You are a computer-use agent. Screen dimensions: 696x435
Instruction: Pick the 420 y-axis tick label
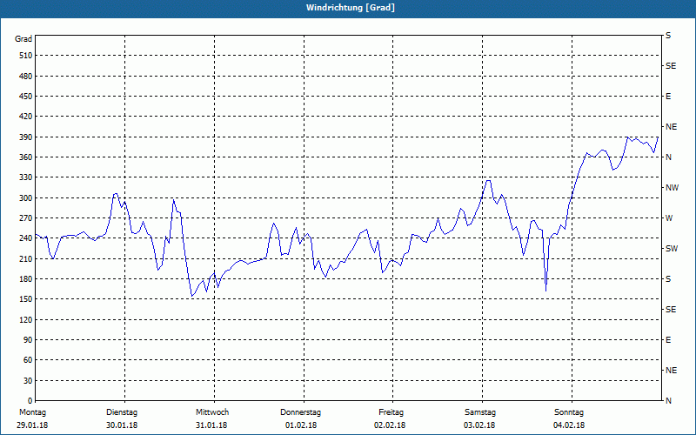point(26,117)
